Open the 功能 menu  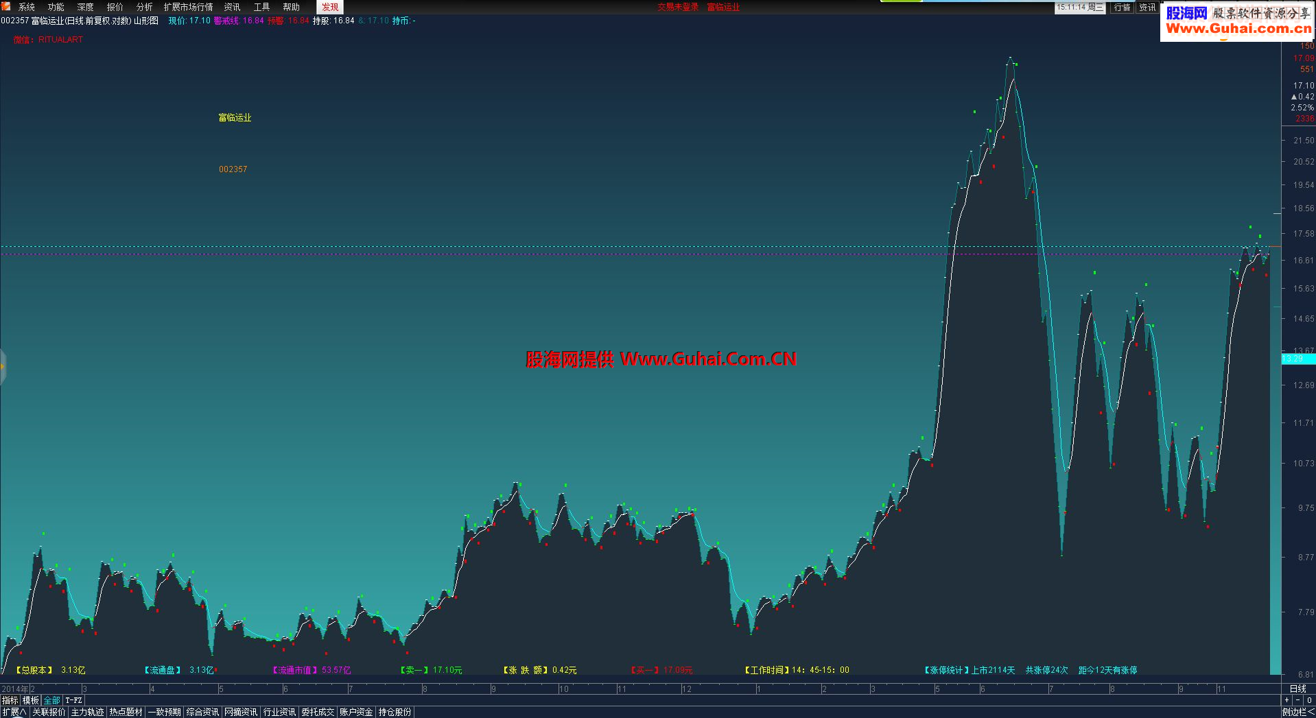tap(56, 7)
